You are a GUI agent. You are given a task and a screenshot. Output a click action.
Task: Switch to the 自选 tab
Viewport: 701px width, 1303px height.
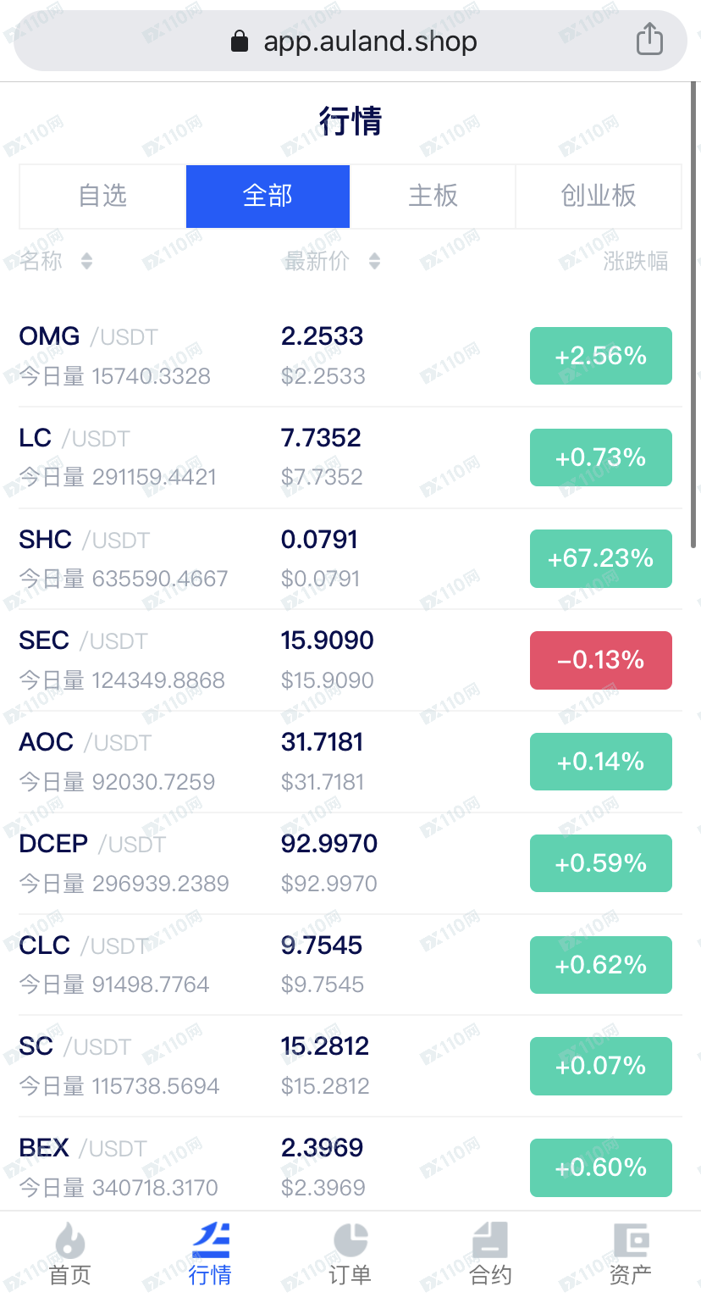102,197
